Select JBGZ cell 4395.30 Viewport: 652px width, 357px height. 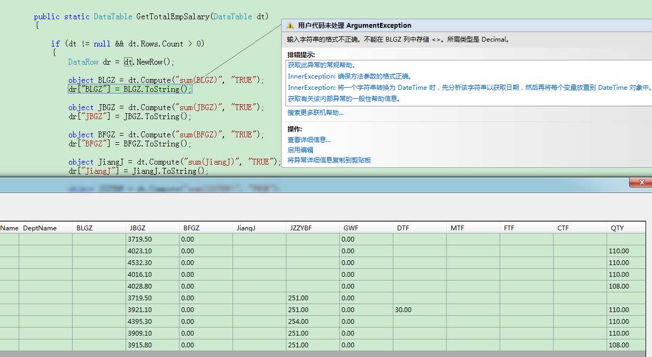[153, 322]
